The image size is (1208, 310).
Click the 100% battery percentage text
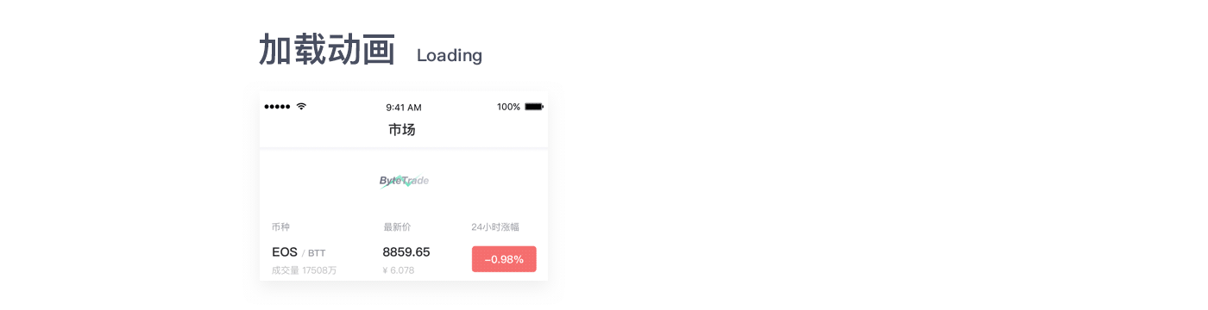click(508, 107)
